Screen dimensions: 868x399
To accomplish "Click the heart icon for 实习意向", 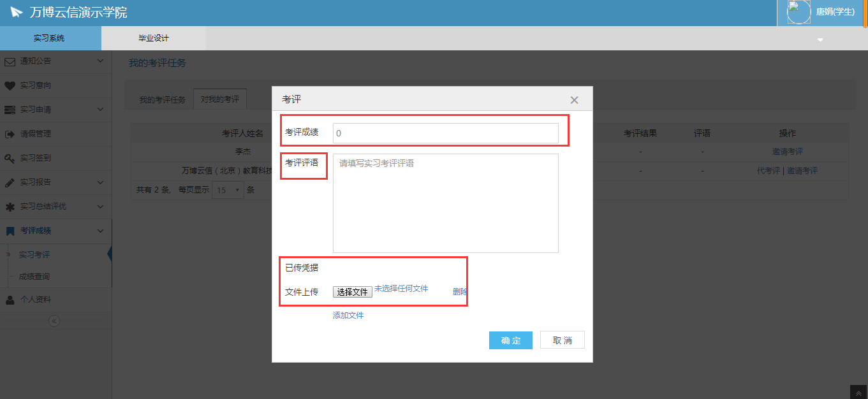I will click(x=10, y=85).
